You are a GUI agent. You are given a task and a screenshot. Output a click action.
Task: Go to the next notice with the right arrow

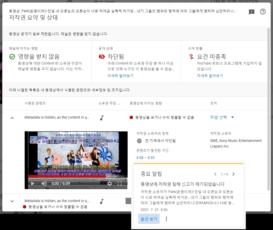(234, 174)
